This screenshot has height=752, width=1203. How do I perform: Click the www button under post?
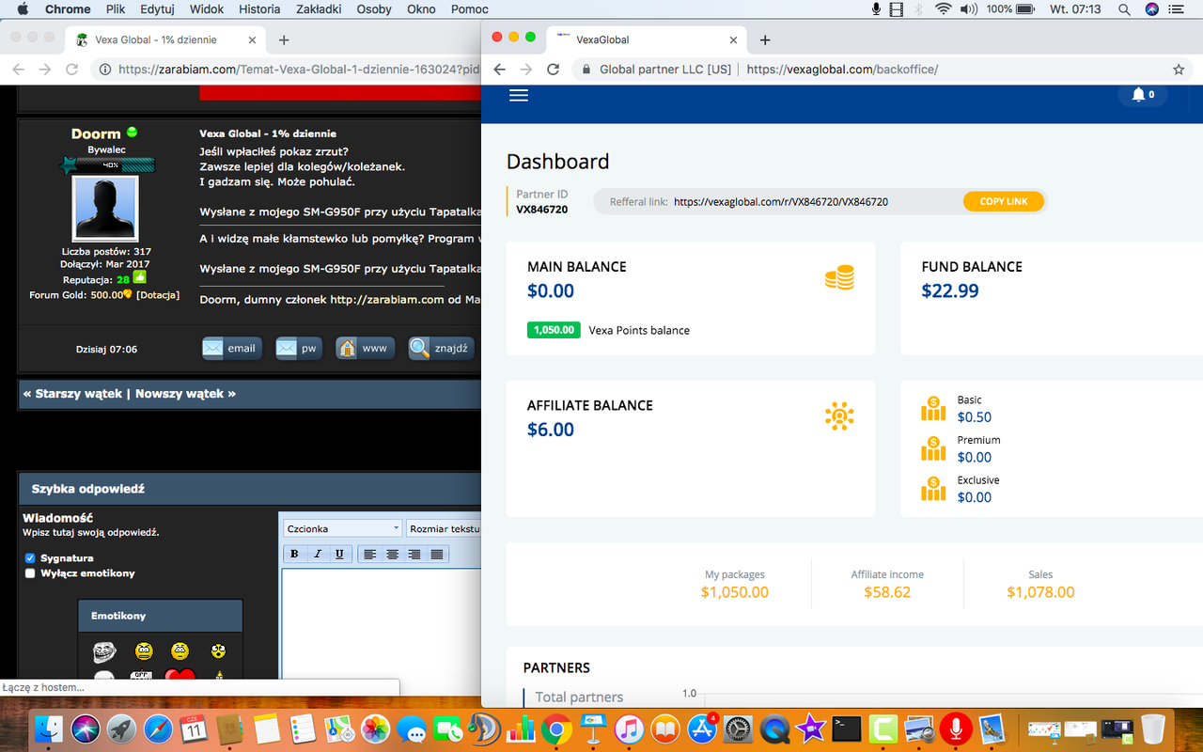click(x=365, y=348)
